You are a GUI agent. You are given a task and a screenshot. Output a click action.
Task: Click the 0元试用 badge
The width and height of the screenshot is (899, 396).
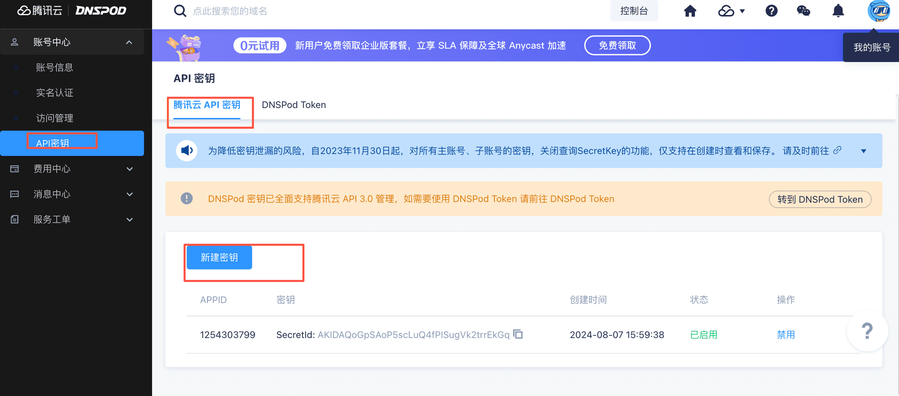click(x=260, y=45)
